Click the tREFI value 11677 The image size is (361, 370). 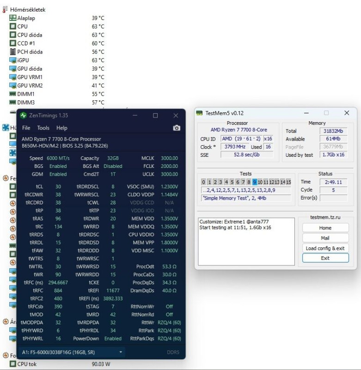point(113,290)
